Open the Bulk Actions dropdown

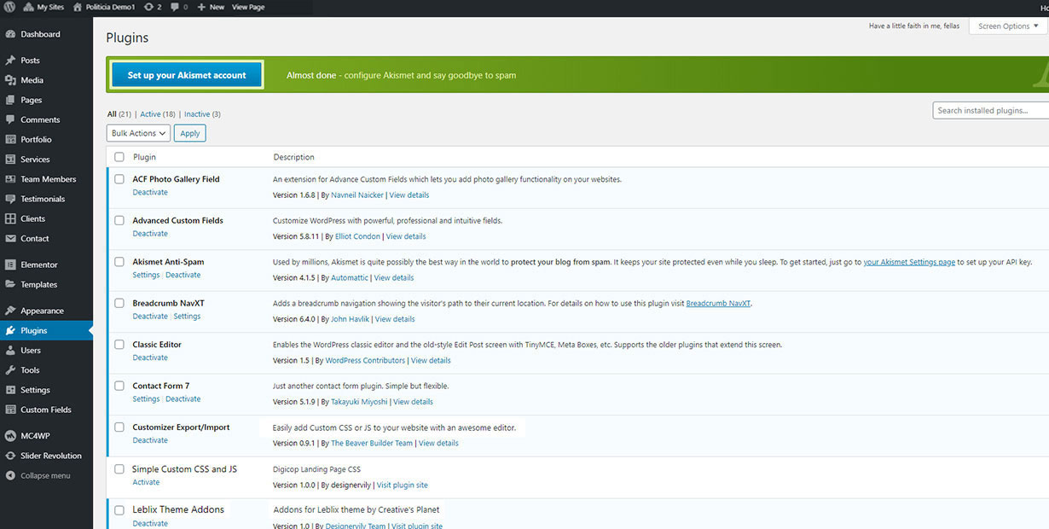point(138,133)
